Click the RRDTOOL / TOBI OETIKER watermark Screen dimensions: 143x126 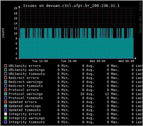click(x=140, y=17)
